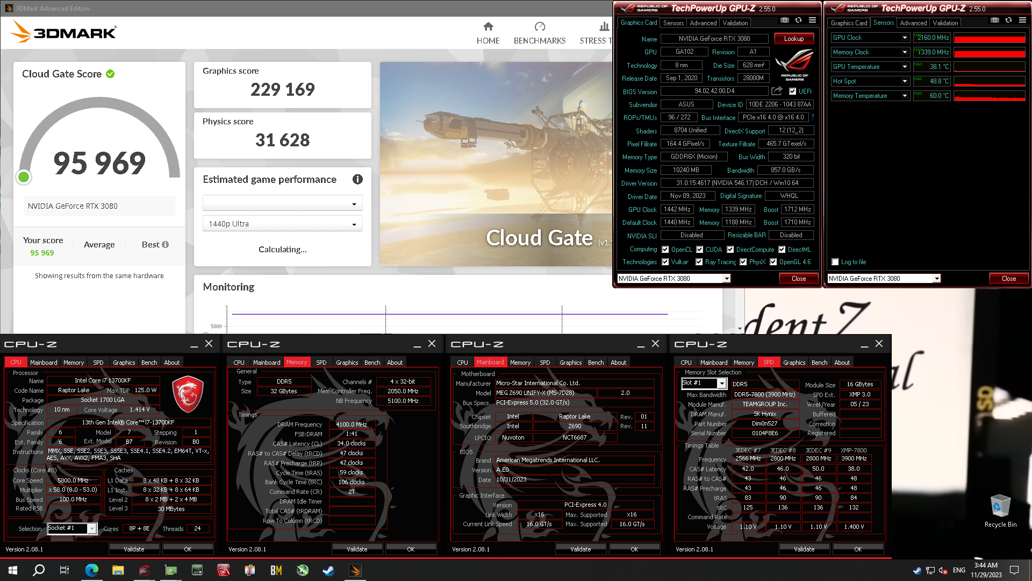The height and width of the screenshot is (581, 1032).
Task: Click OK in CPU-Z Mainboard window
Action: point(634,549)
